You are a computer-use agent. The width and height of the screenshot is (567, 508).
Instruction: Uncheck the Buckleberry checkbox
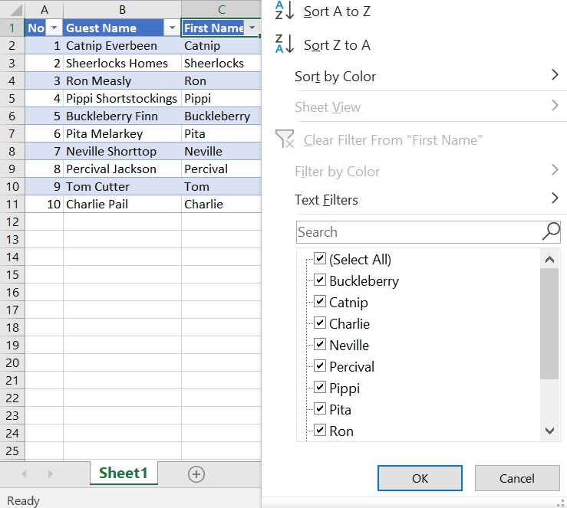click(321, 280)
